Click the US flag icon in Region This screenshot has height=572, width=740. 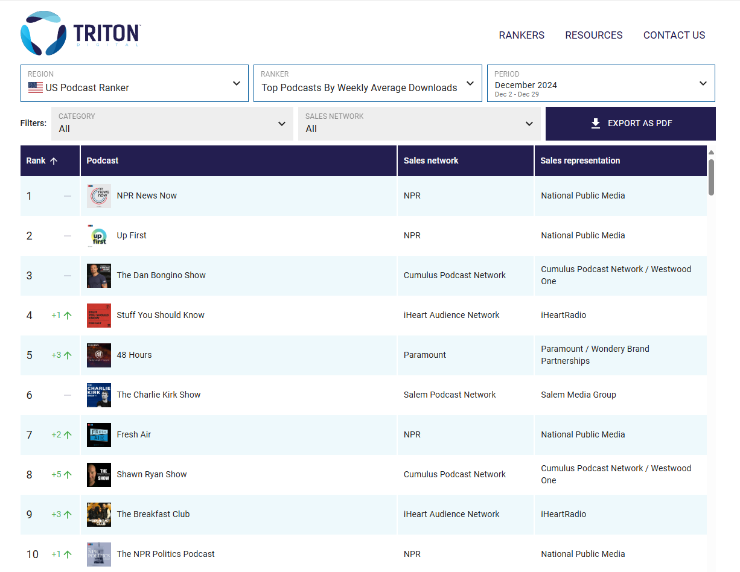(35, 87)
